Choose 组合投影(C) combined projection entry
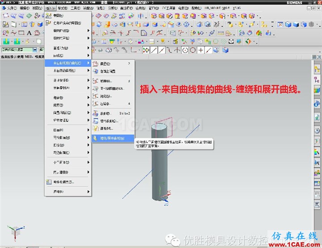Image resolution: width=322 pixels, height=248 pixels. pos(113,121)
